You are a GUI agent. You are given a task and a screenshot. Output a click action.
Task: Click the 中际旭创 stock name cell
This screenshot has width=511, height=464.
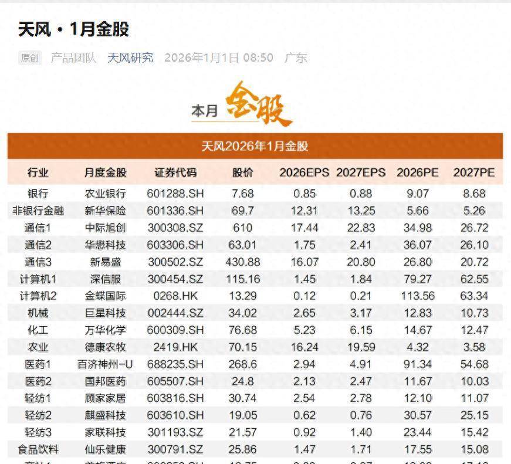click(106, 228)
